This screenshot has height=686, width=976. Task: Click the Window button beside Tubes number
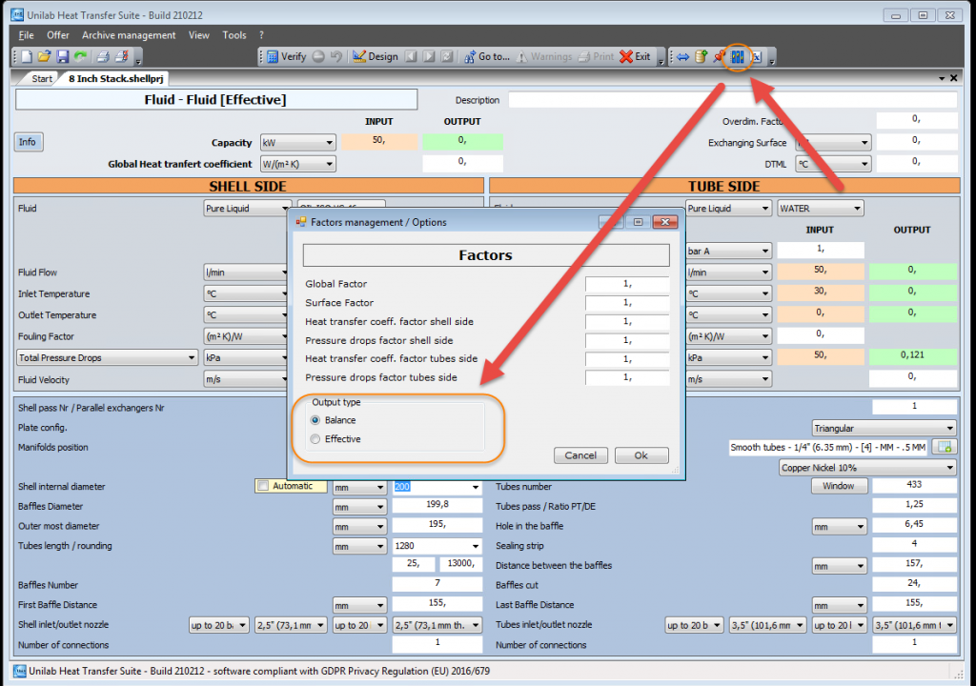tap(839, 486)
